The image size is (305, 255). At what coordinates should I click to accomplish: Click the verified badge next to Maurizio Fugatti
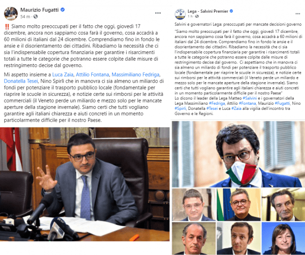coord(62,9)
